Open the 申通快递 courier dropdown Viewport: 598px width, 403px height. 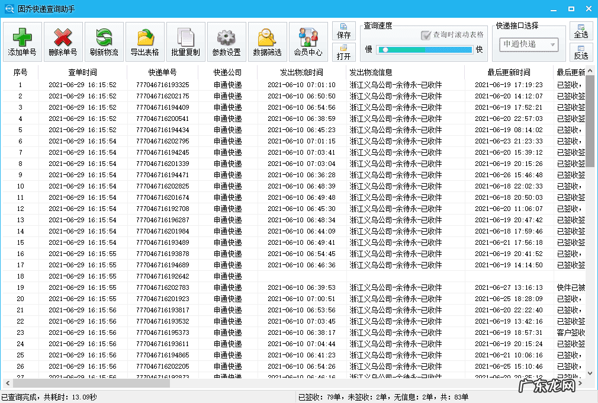point(529,44)
